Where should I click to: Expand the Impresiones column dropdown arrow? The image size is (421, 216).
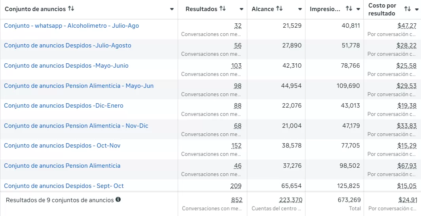point(358,9)
